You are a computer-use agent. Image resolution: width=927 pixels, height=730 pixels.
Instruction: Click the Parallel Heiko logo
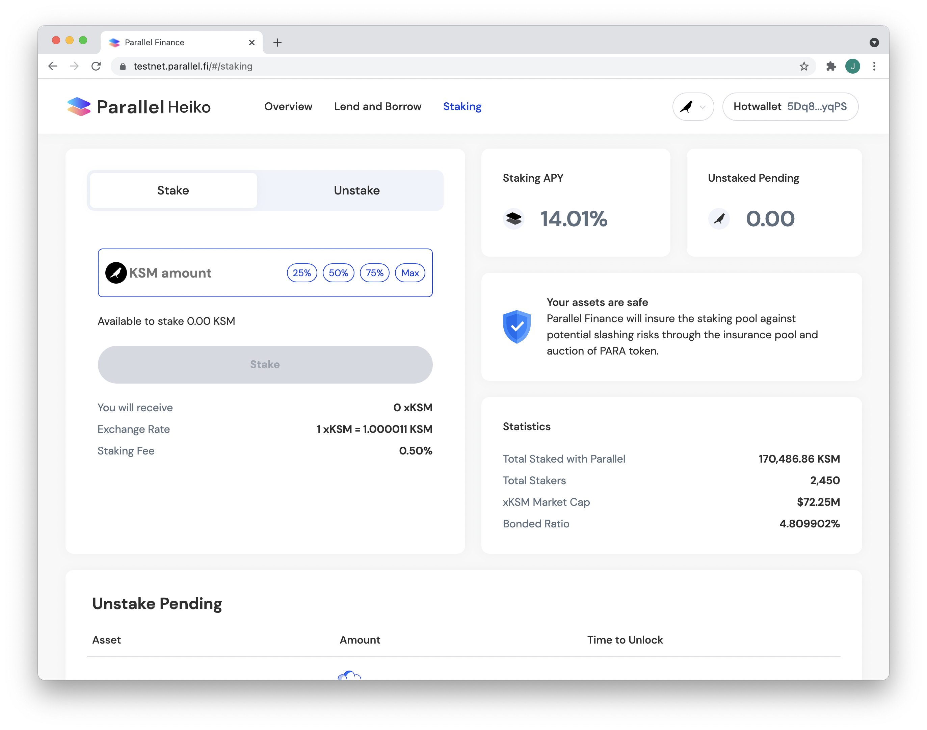[139, 107]
